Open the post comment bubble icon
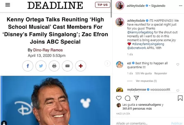The width and height of the screenshot is (184, 125). pos(128,98)
